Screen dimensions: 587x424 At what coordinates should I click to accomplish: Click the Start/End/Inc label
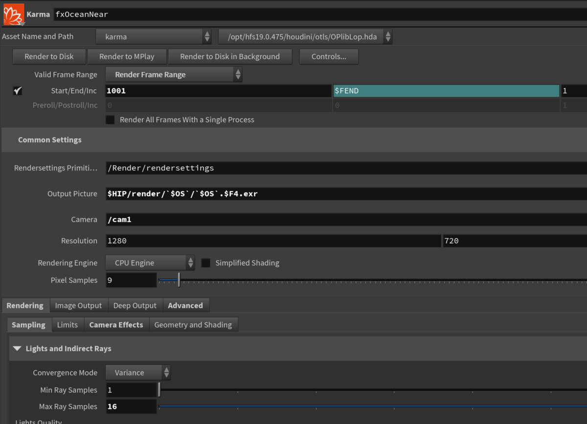click(74, 91)
